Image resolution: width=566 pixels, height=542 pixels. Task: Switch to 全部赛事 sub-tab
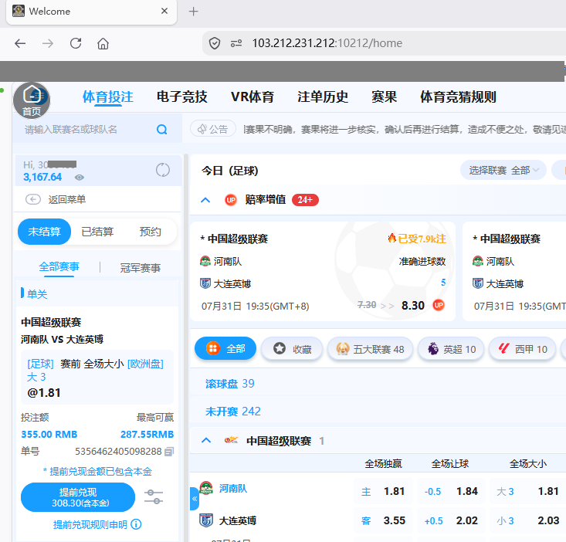(x=59, y=267)
